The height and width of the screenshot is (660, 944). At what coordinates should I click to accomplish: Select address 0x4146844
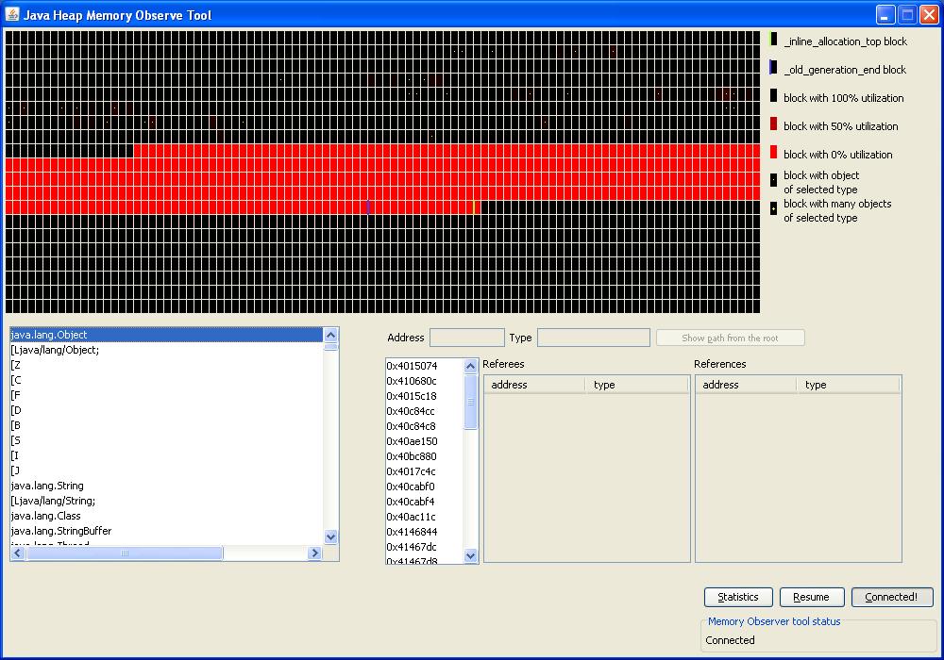click(425, 532)
